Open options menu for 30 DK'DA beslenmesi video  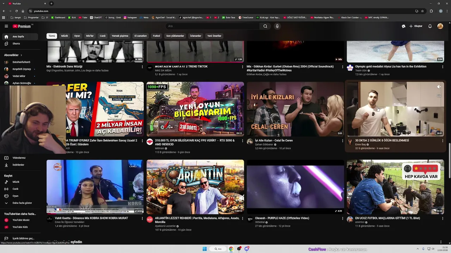point(443,141)
